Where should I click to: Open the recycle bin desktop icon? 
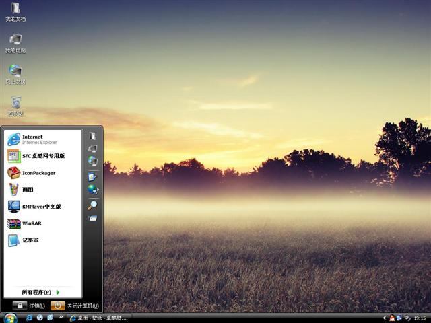tap(15, 106)
